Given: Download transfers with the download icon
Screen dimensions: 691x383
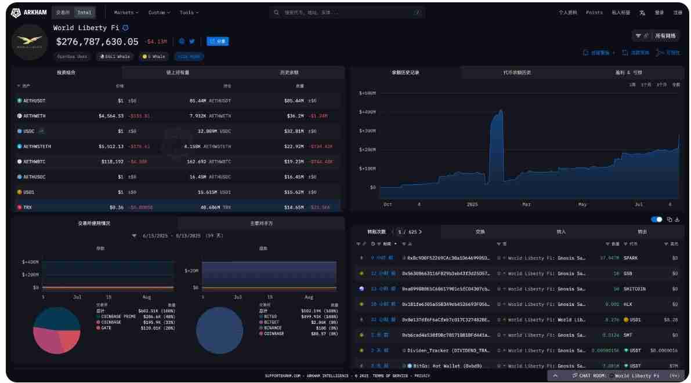Looking at the screenshot, I should (676, 220).
